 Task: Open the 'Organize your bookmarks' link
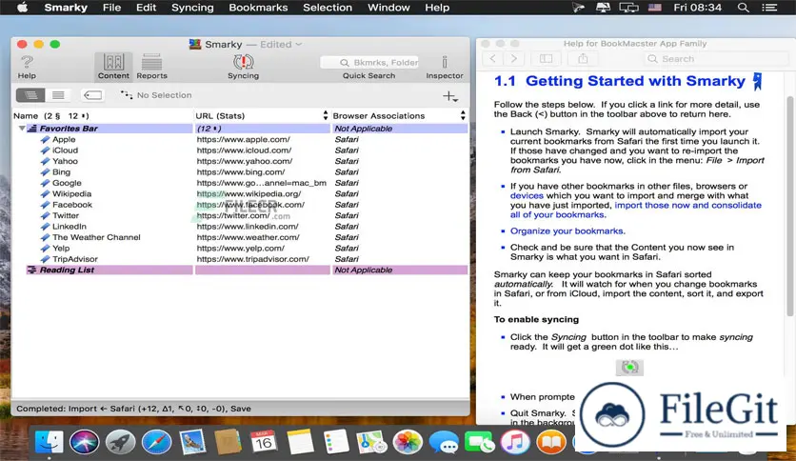point(567,231)
